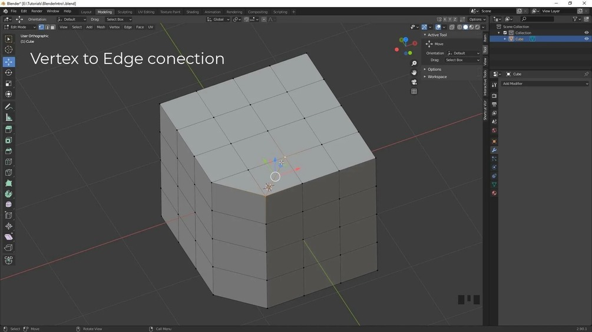Switch orthographic/perspective grid icon
This screenshot has width=592, height=332.
click(x=414, y=92)
